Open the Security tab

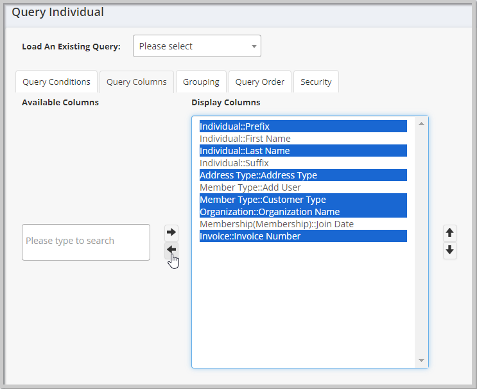point(316,82)
